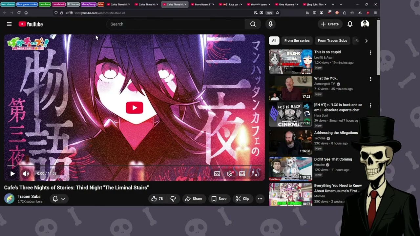The height and width of the screenshot is (236, 420).
Task: Click the tracking protection shield icon
Action: click(x=56, y=13)
